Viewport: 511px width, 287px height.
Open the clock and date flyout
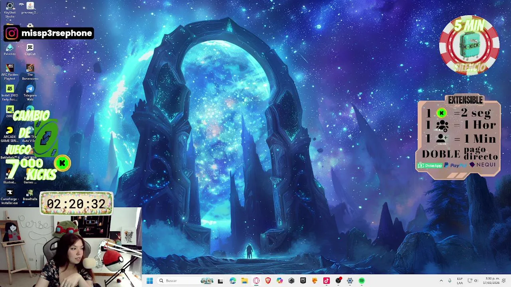click(x=491, y=281)
